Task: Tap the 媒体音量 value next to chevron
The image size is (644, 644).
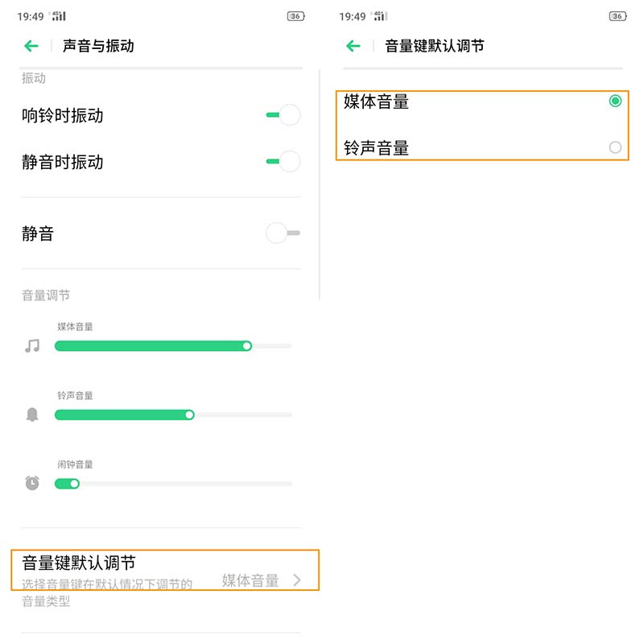Action: 250,580
